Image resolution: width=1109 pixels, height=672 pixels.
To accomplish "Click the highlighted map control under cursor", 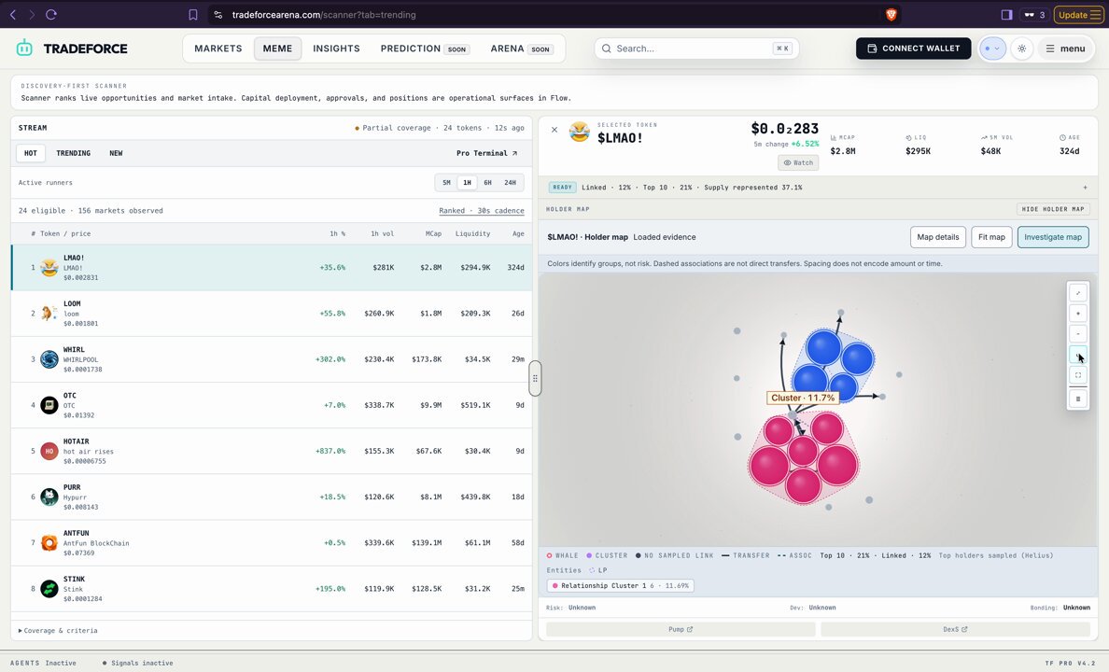I will (1078, 355).
